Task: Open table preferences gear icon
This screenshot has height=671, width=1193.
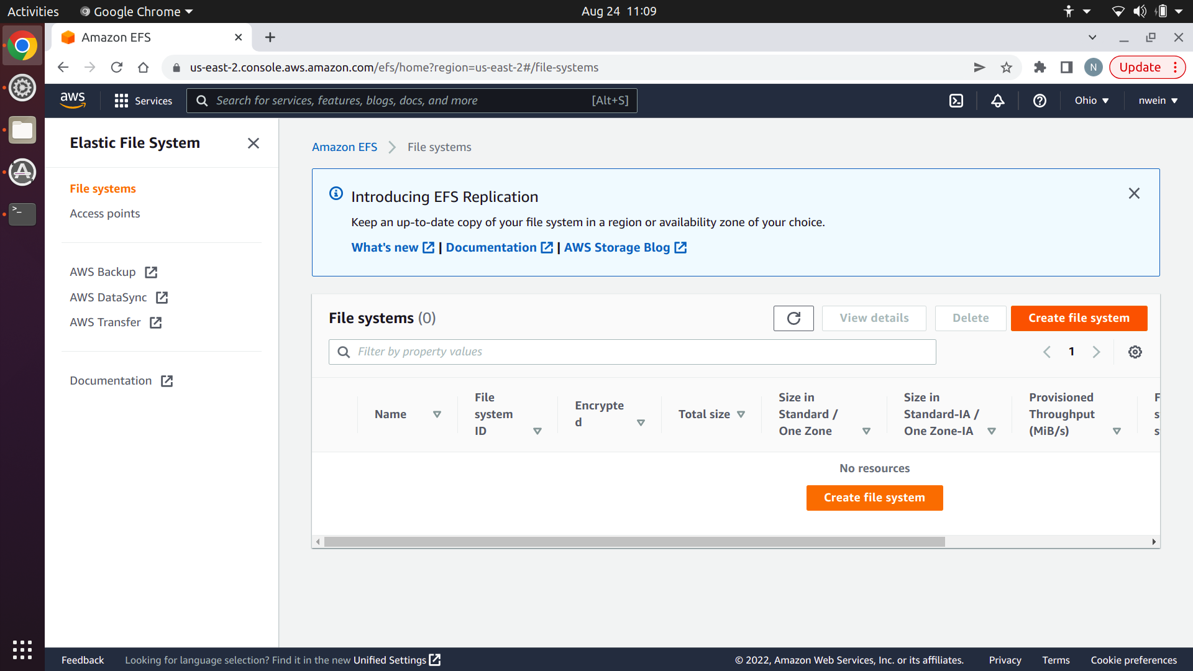Action: pos(1135,352)
